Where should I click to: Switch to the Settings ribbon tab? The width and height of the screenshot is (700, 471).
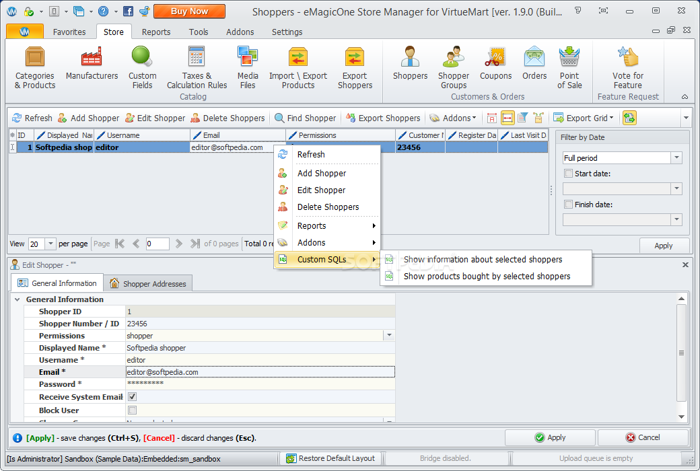(x=287, y=32)
